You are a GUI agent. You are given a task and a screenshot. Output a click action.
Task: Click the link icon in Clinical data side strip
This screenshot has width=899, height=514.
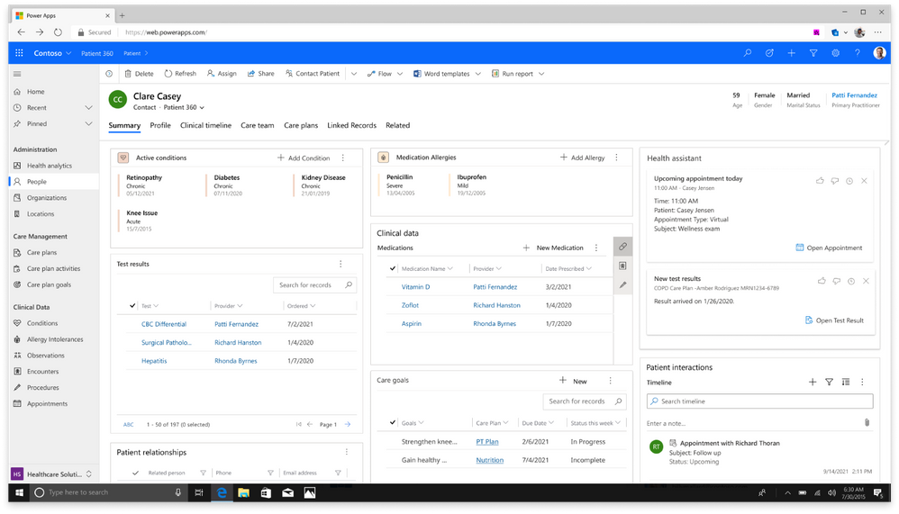pyautogui.click(x=622, y=247)
